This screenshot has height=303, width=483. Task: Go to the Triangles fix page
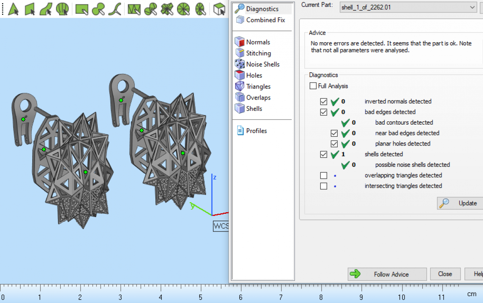pyautogui.click(x=258, y=86)
